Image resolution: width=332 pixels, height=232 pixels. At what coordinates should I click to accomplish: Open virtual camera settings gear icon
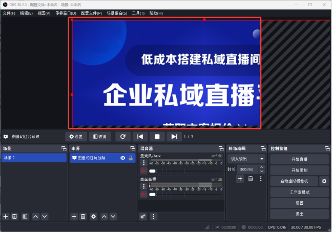324,181
